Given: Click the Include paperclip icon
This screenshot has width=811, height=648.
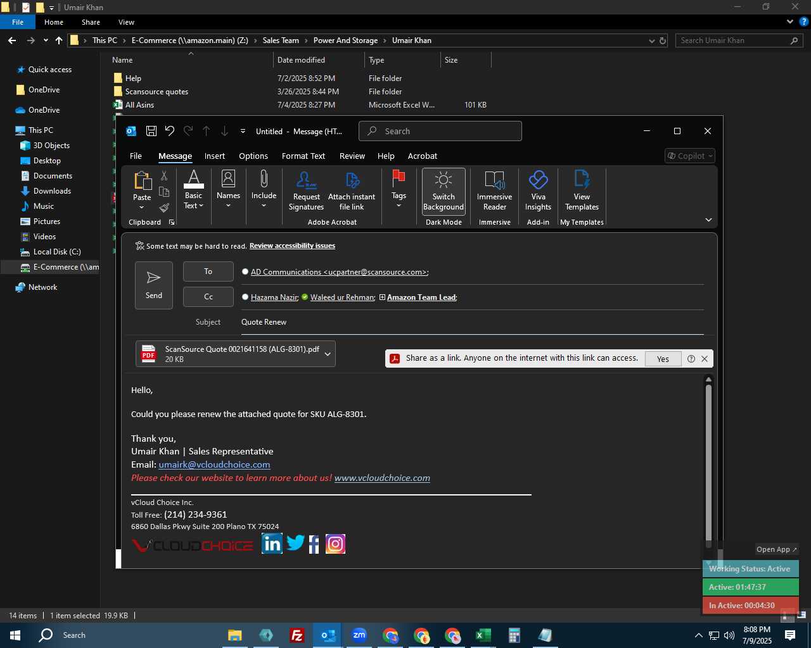Looking at the screenshot, I should coord(264,178).
